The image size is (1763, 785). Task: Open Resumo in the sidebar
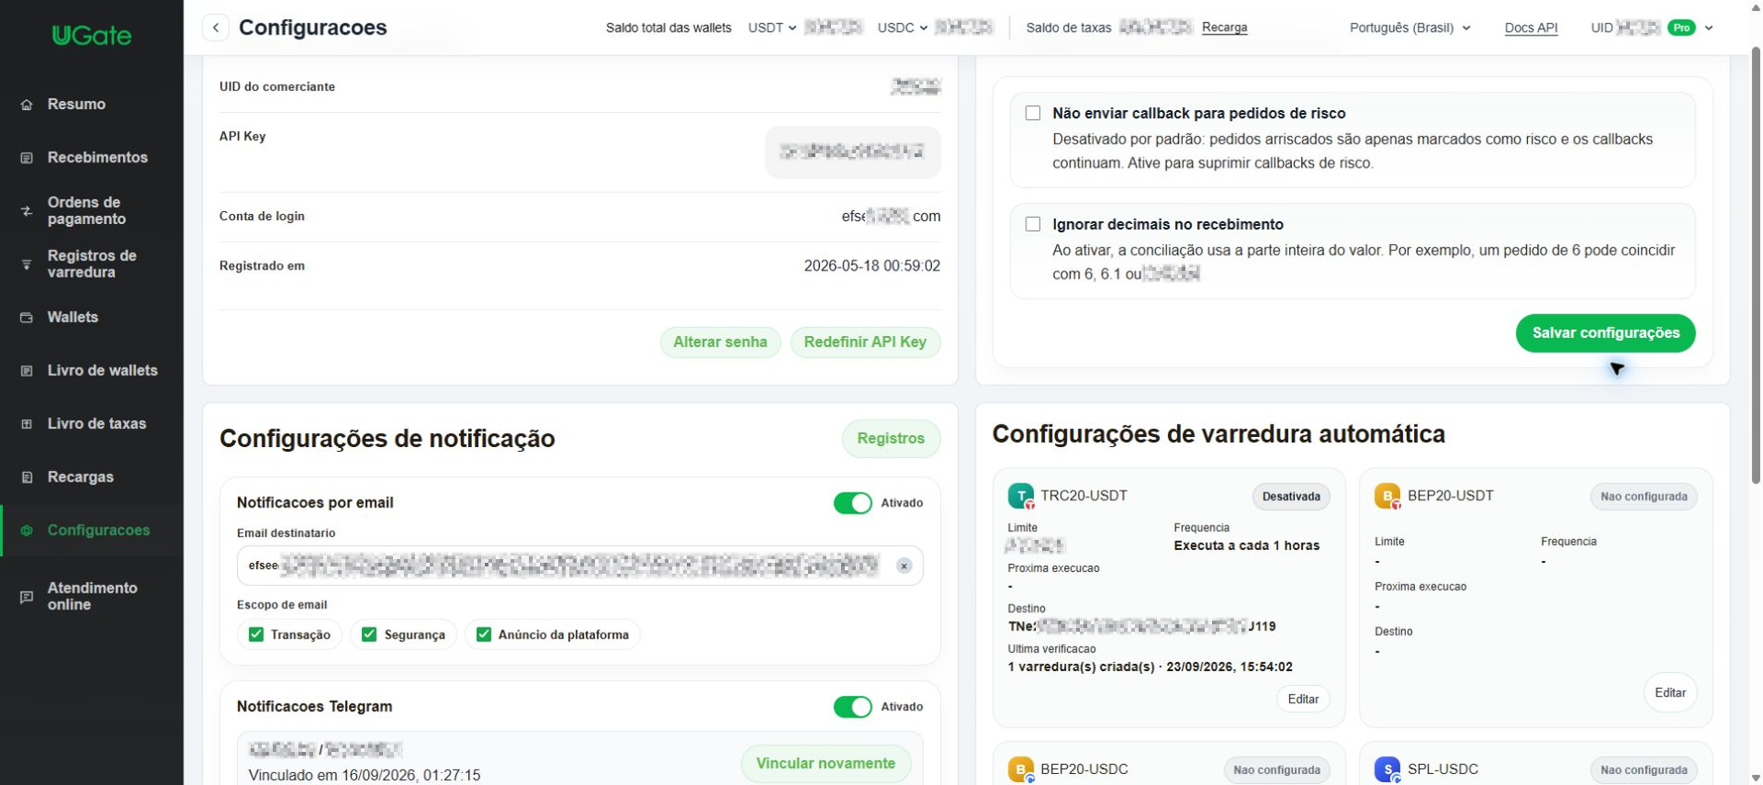(92, 105)
